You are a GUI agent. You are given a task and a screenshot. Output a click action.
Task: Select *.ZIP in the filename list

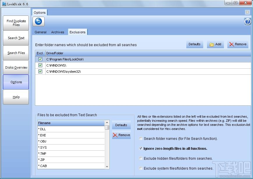pos(71,160)
